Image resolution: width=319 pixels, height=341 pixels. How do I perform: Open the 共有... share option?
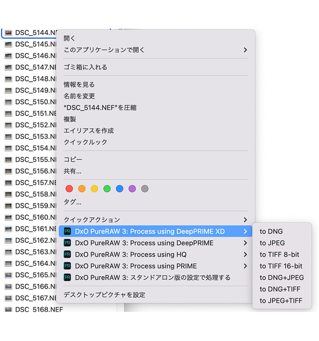pos(72,171)
